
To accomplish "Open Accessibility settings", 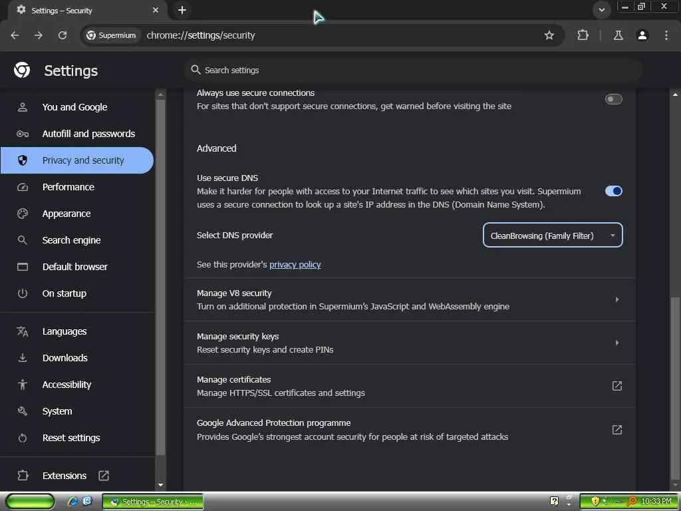I will (77, 385).
